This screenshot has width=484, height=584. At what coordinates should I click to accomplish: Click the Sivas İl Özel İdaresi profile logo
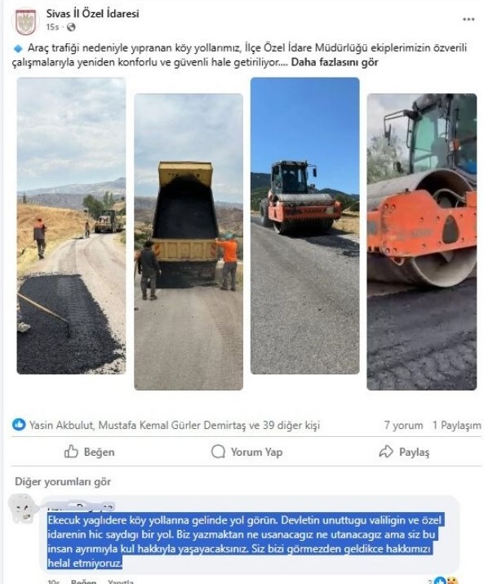25,21
